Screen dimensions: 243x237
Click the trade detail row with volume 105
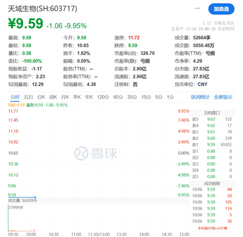point(212,202)
